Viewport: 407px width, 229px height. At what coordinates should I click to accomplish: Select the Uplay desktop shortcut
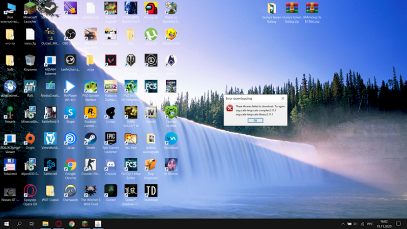click(70, 138)
